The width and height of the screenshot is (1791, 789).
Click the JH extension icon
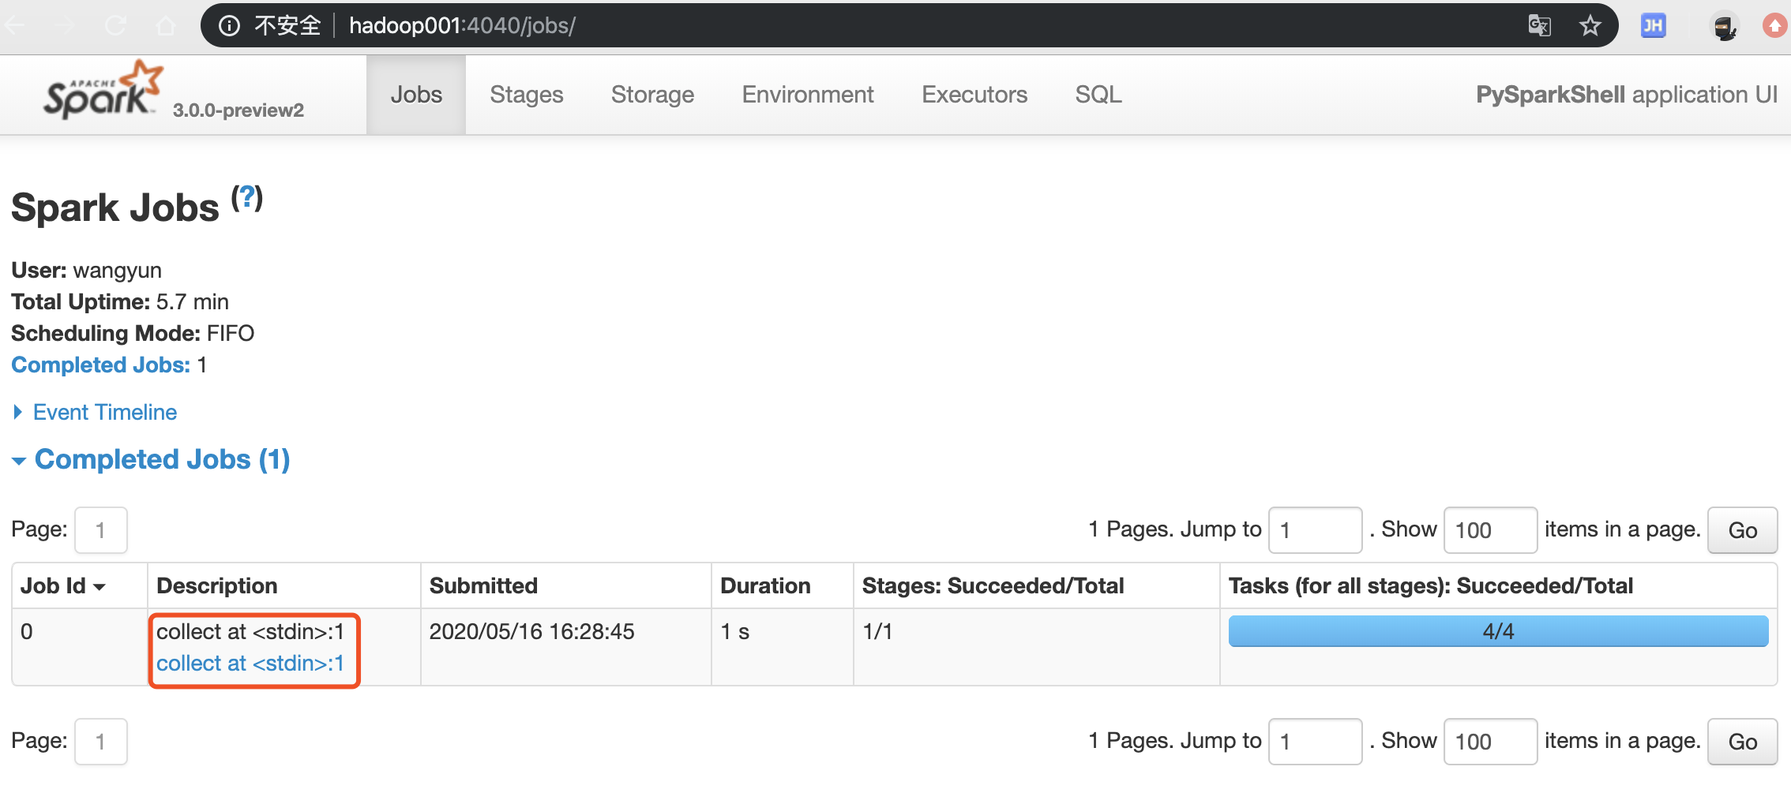click(1652, 24)
